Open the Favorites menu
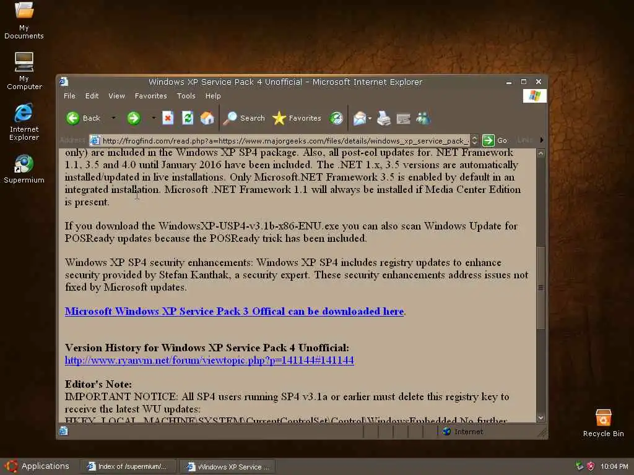This screenshot has width=634, height=475. tap(151, 96)
